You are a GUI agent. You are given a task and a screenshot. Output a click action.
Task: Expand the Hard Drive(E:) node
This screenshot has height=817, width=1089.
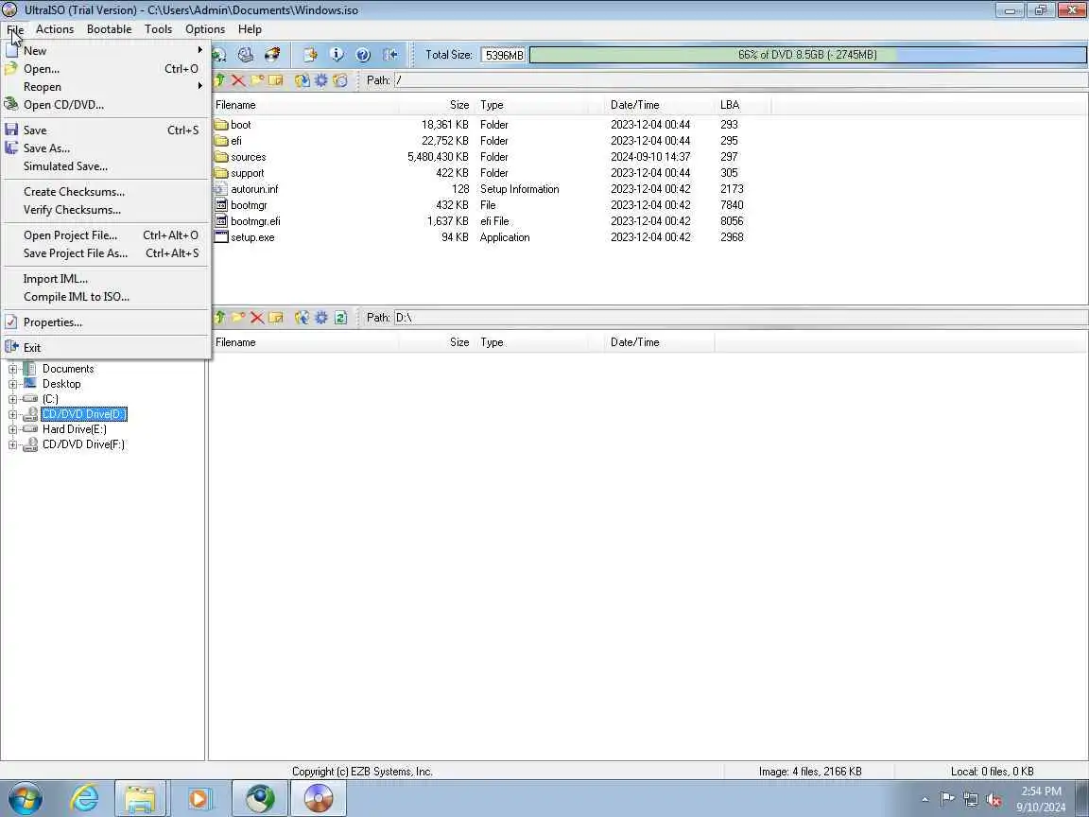click(x=12, y=429)
